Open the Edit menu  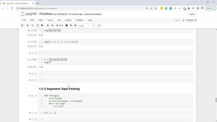(32, 20)
